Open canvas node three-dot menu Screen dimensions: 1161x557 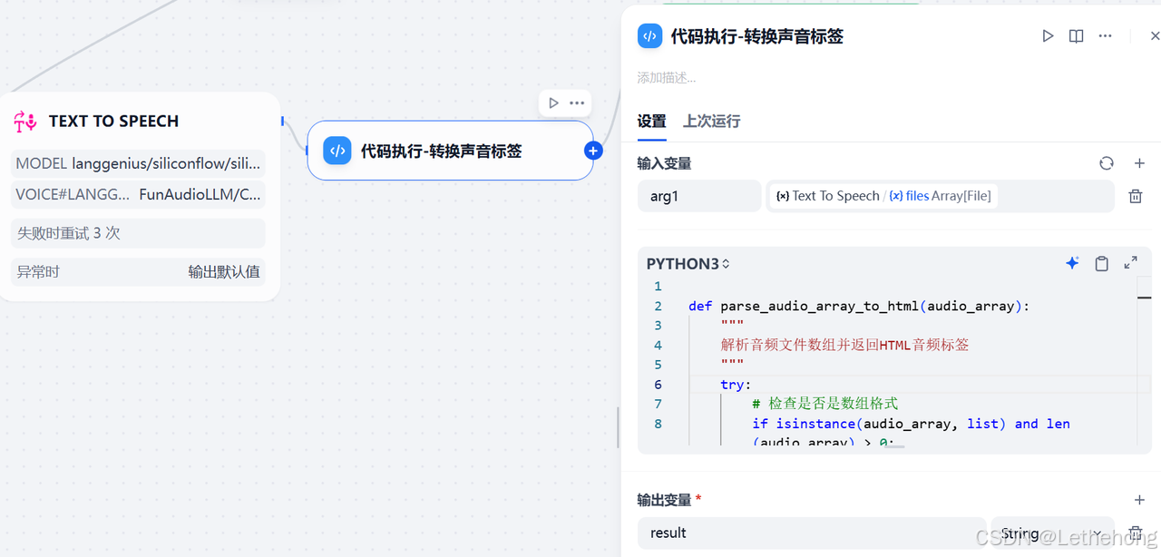click(577, 103)
